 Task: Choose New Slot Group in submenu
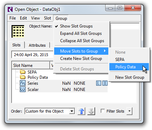pyautogui.click(x=129, y=77)
